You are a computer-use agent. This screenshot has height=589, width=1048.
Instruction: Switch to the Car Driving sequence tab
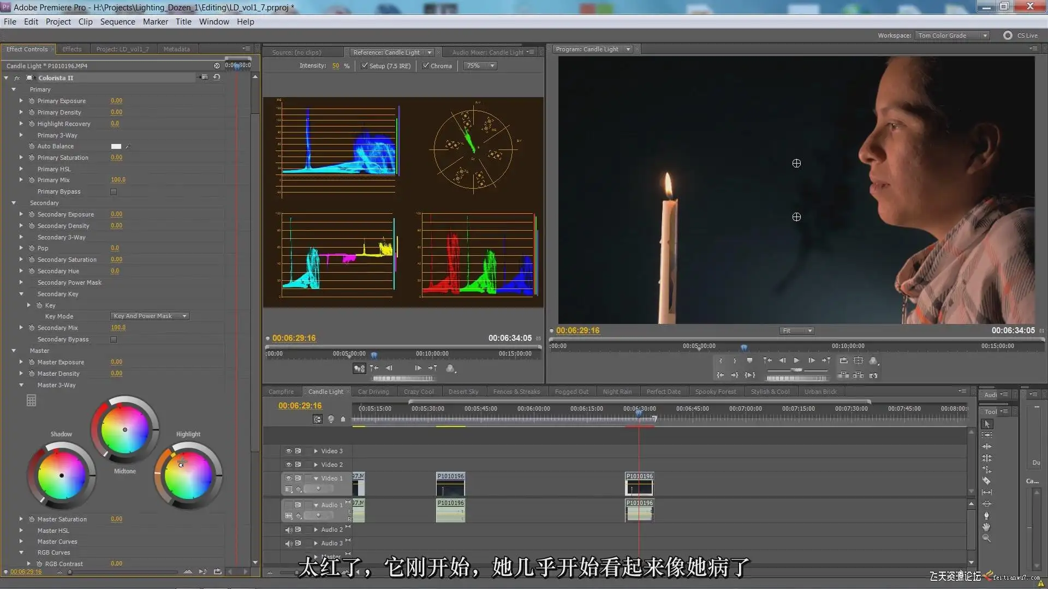(373, 392)
